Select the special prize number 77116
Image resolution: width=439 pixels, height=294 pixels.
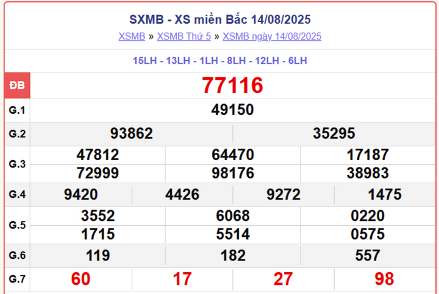point(232,85)
